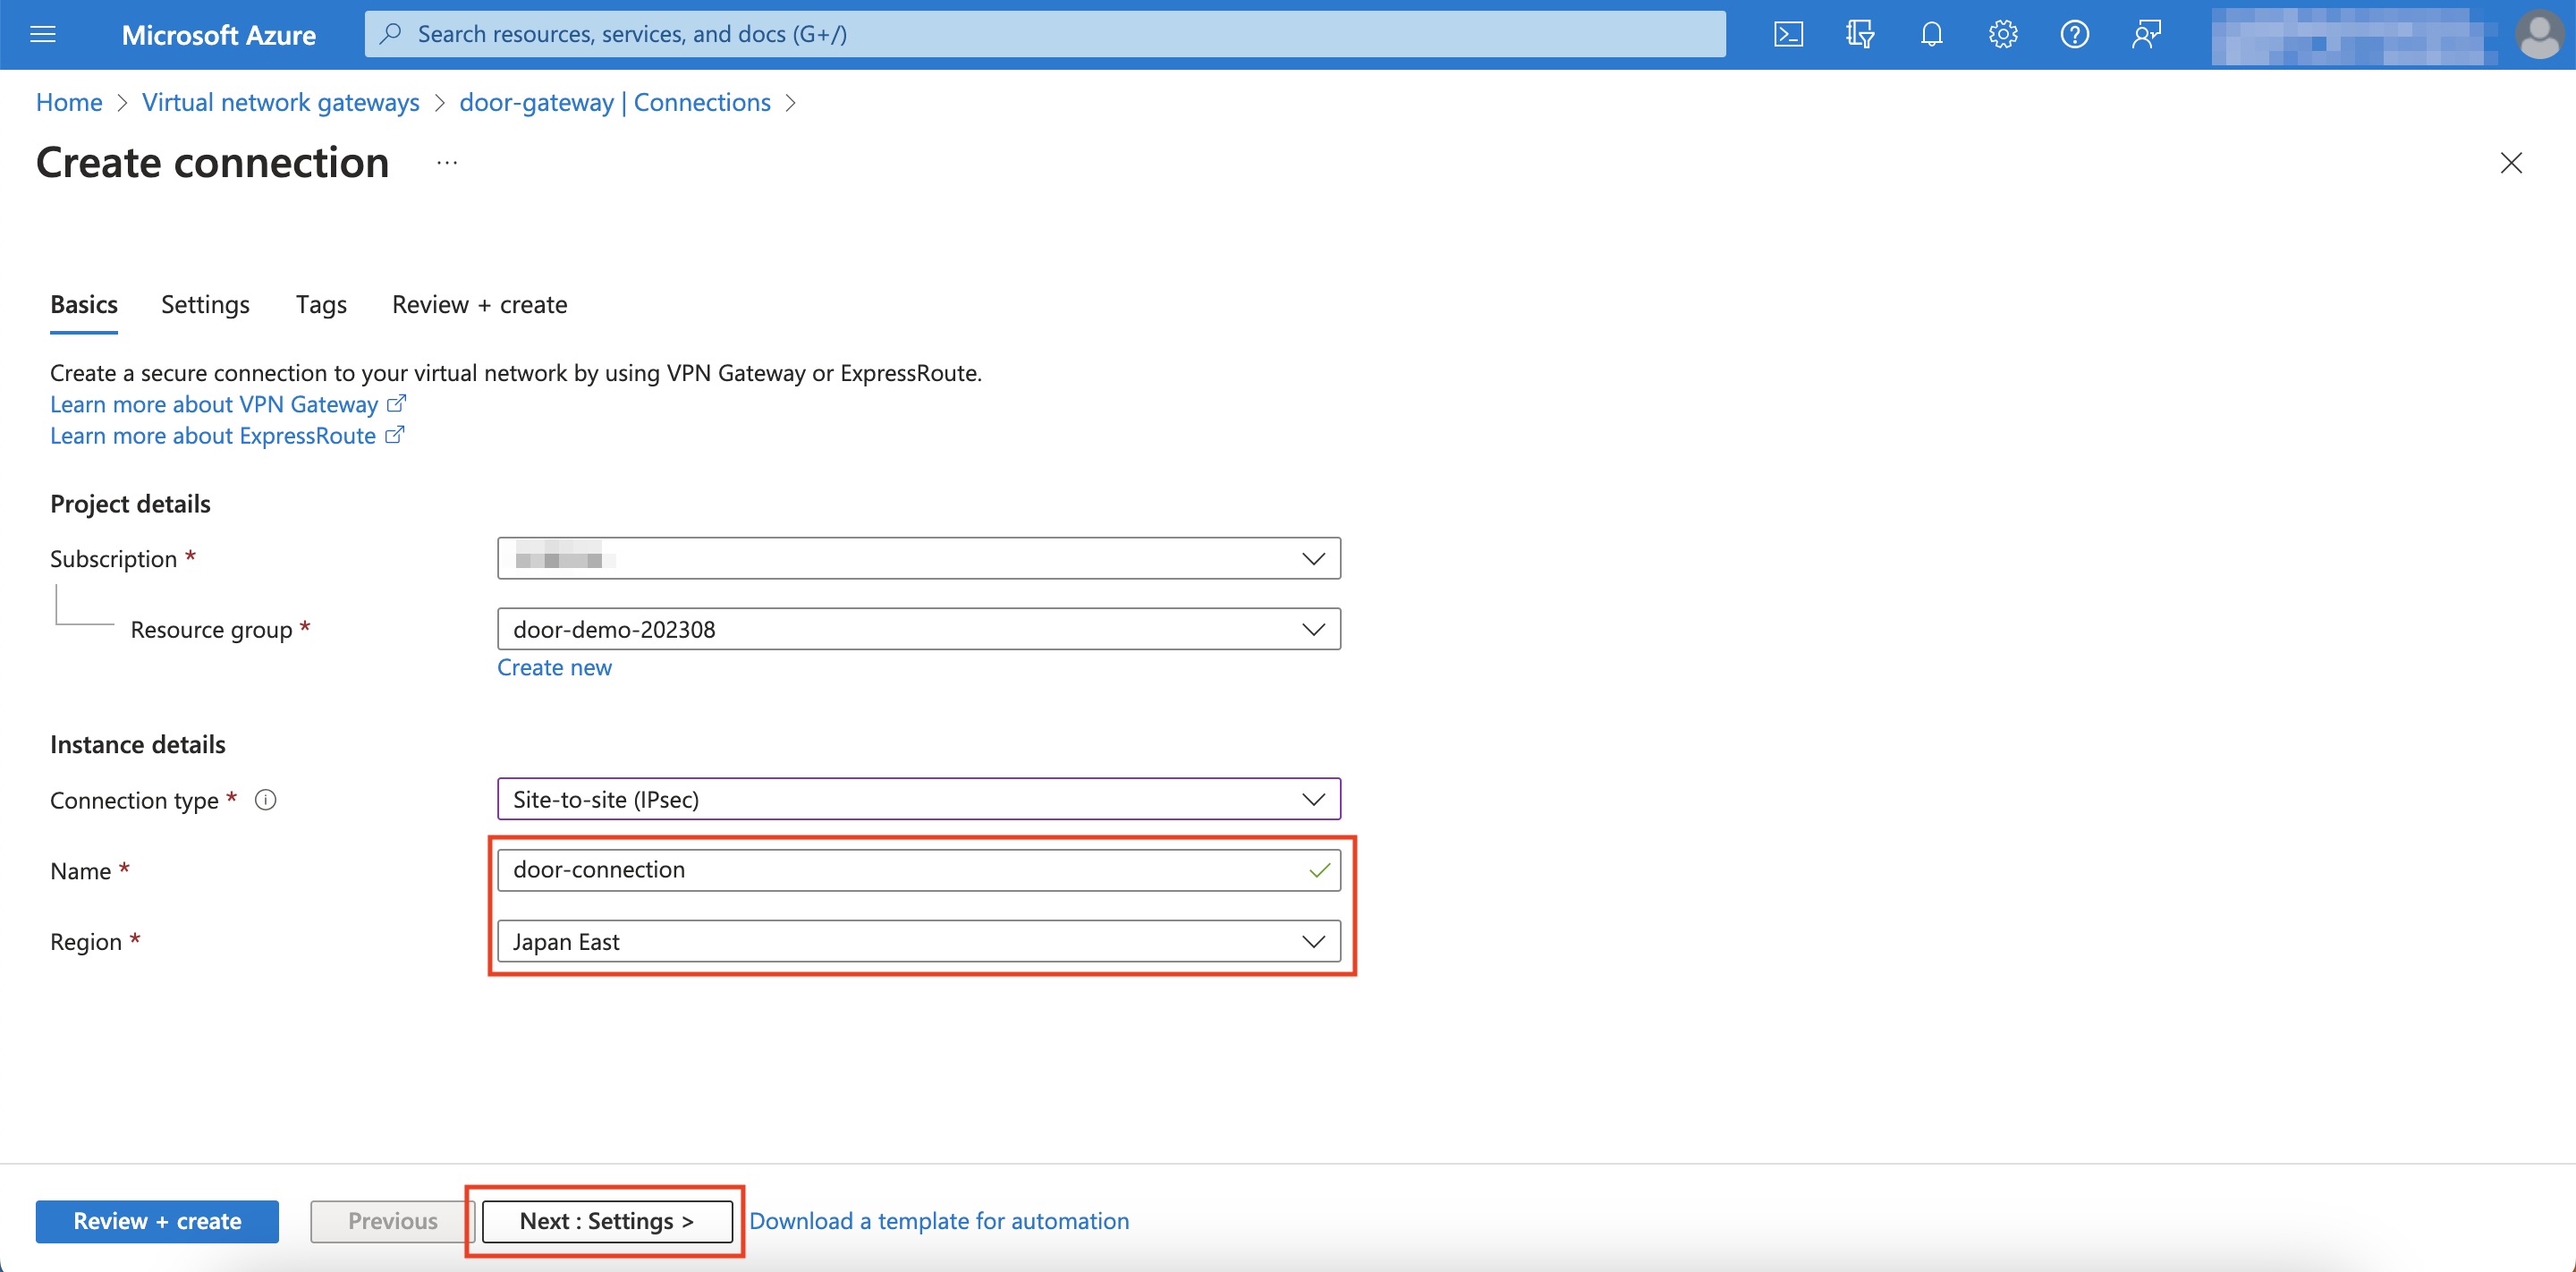Screen dimensions: 2576x1272
Task: Open the Connection type dropdown
Action: pos(1313,799)
